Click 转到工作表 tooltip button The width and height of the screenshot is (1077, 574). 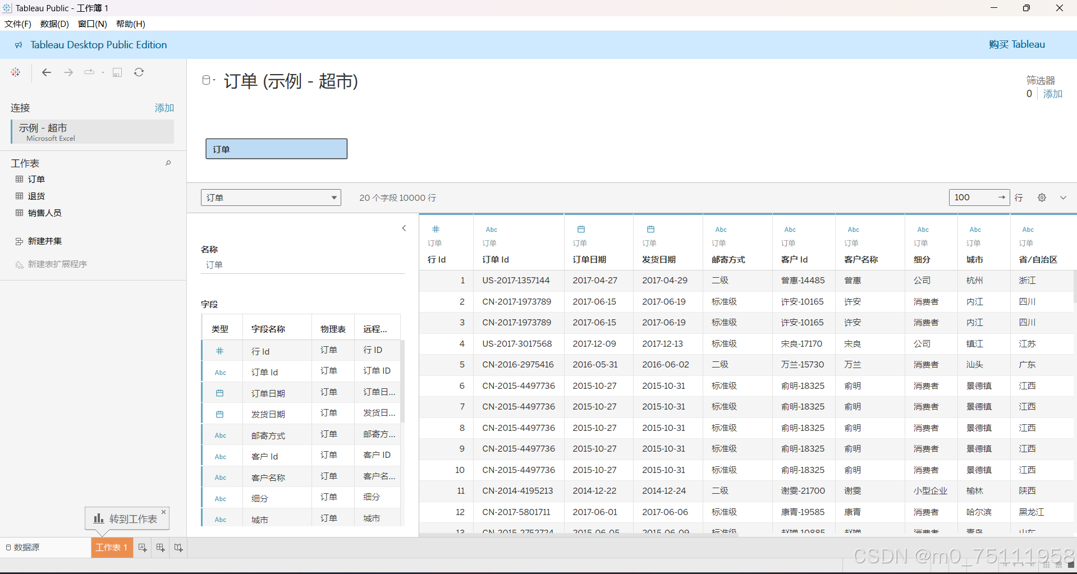tap(127, 519)
